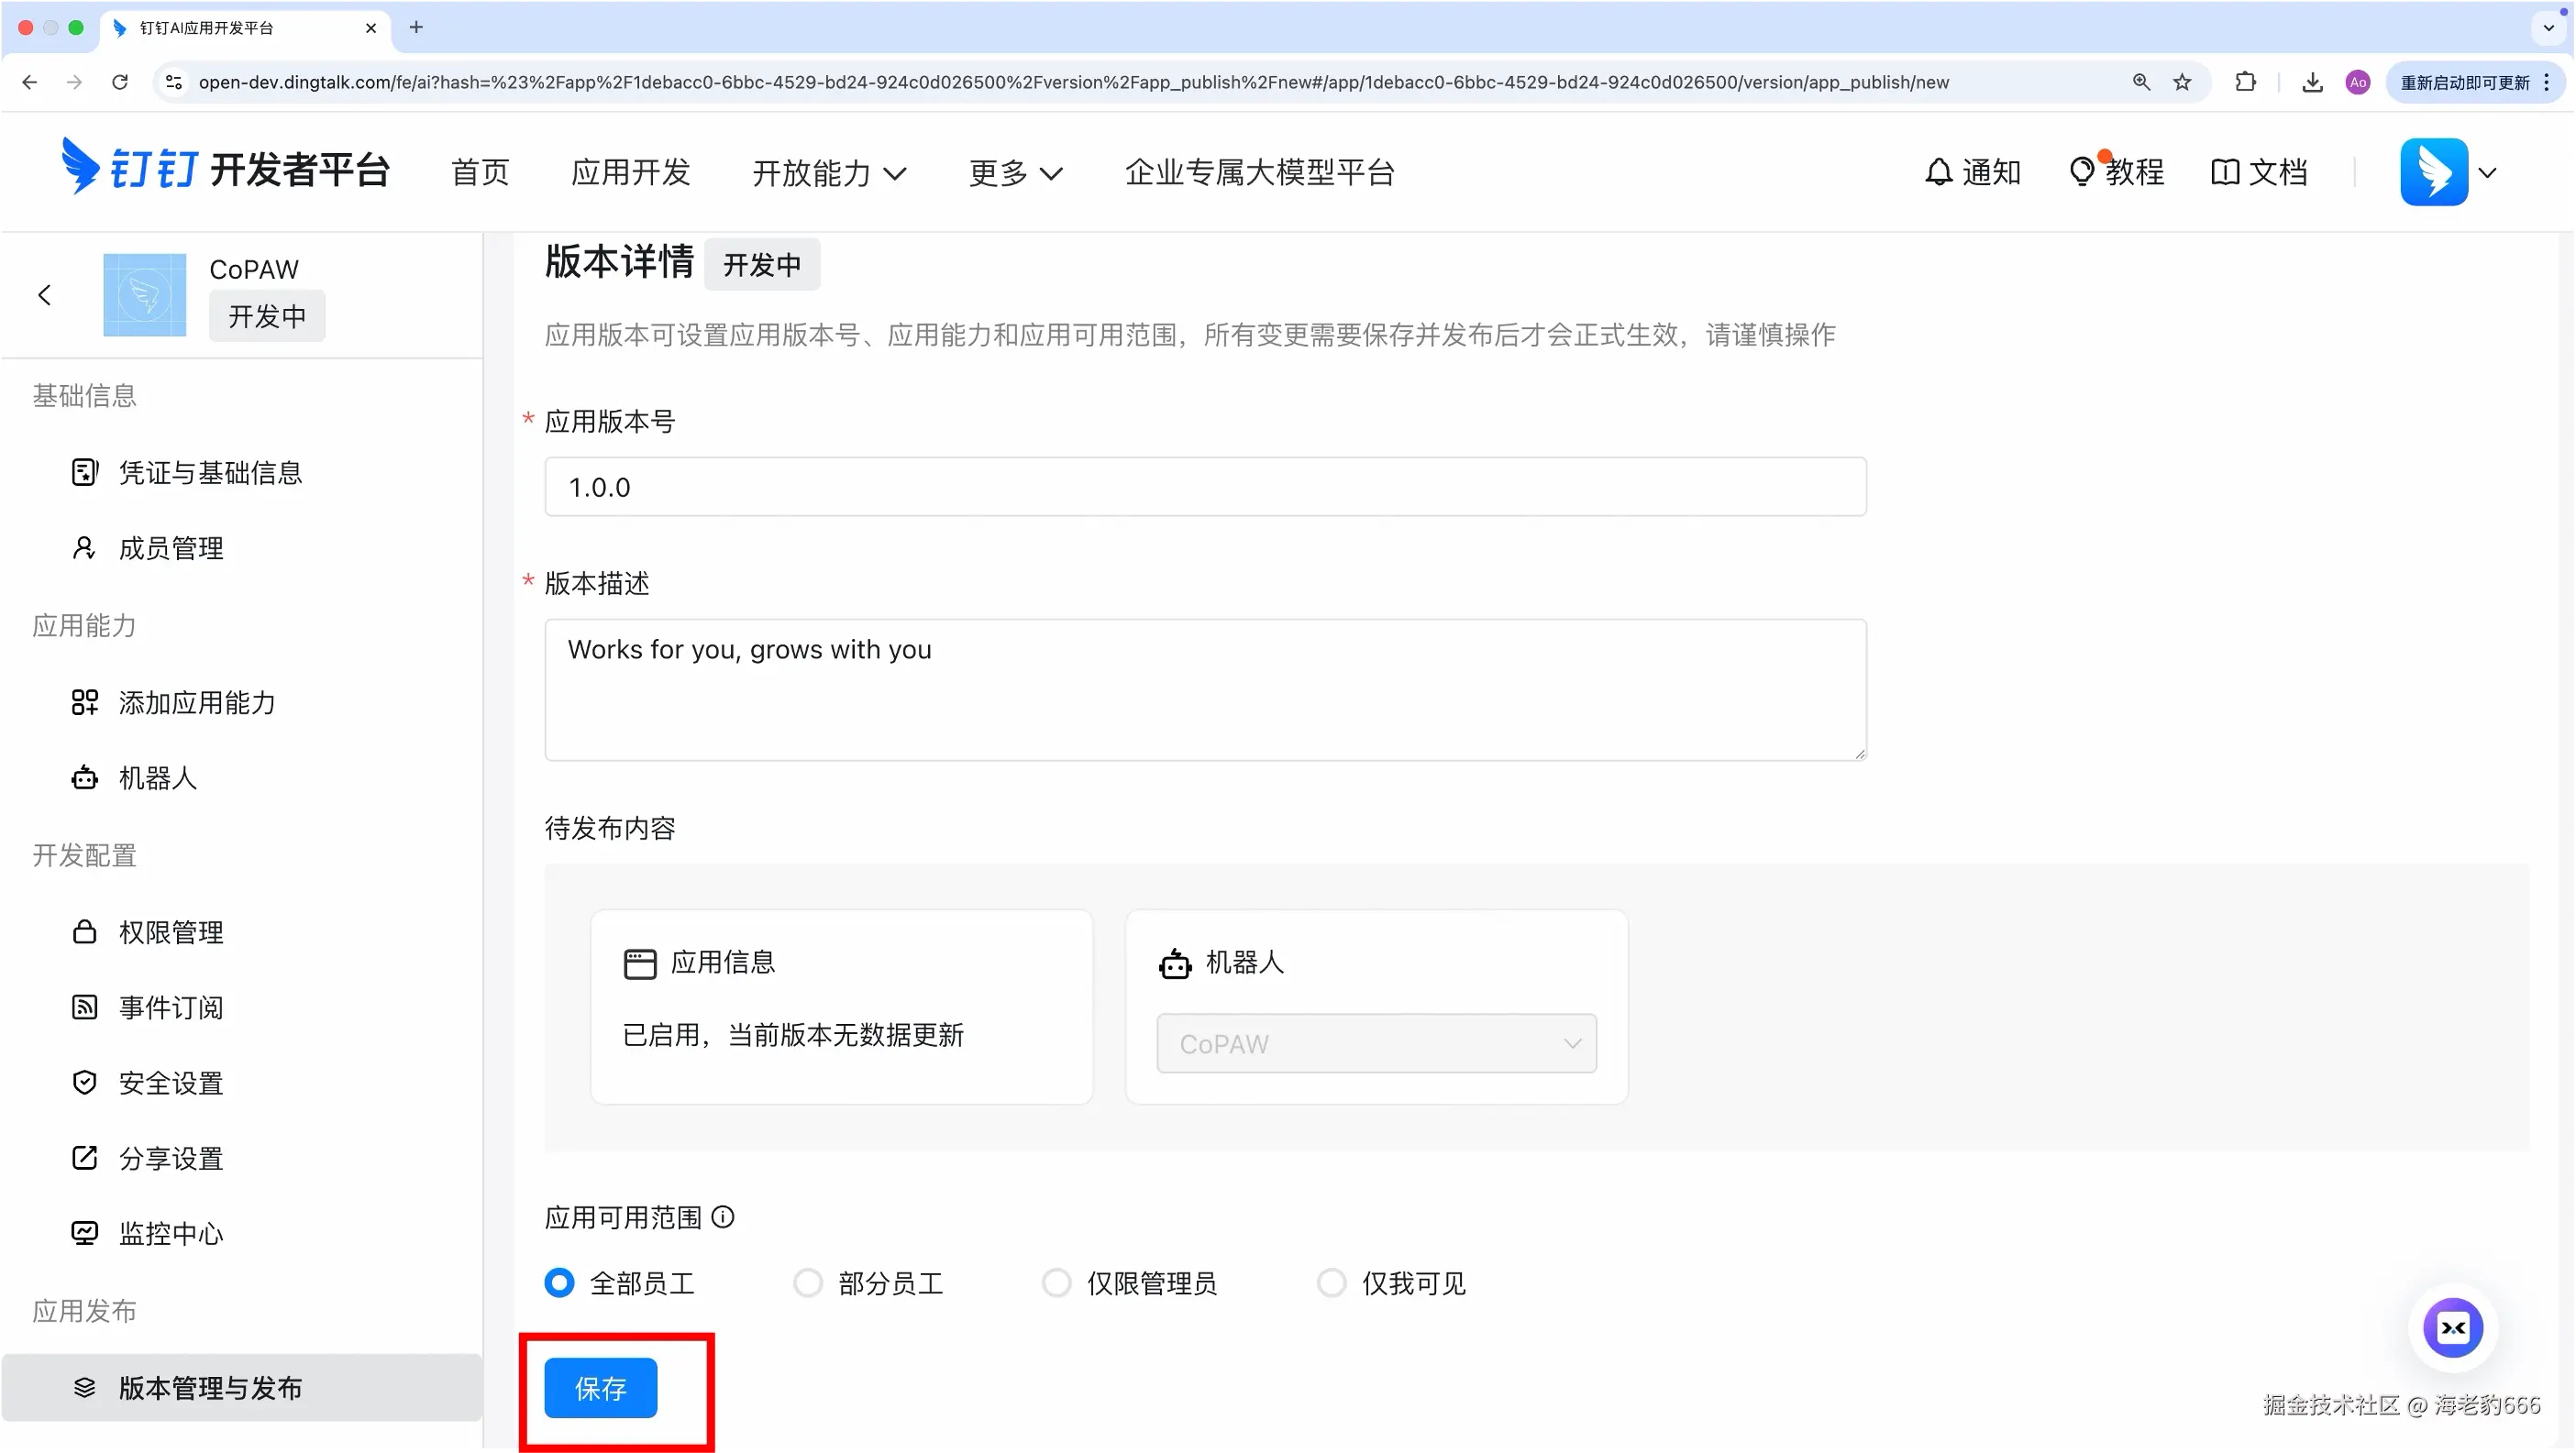Screen dimensions: 2576x1453
Task: Open the tutorials lightbulb icon
Action: 2082,171
